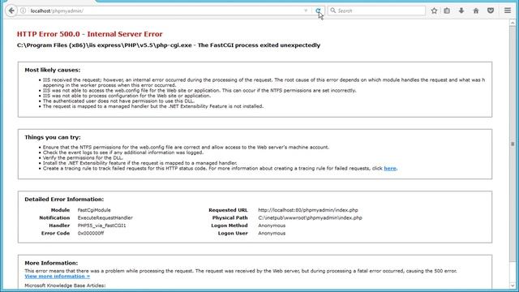Follow the 'here' tracing rule link

click(389, 168)
